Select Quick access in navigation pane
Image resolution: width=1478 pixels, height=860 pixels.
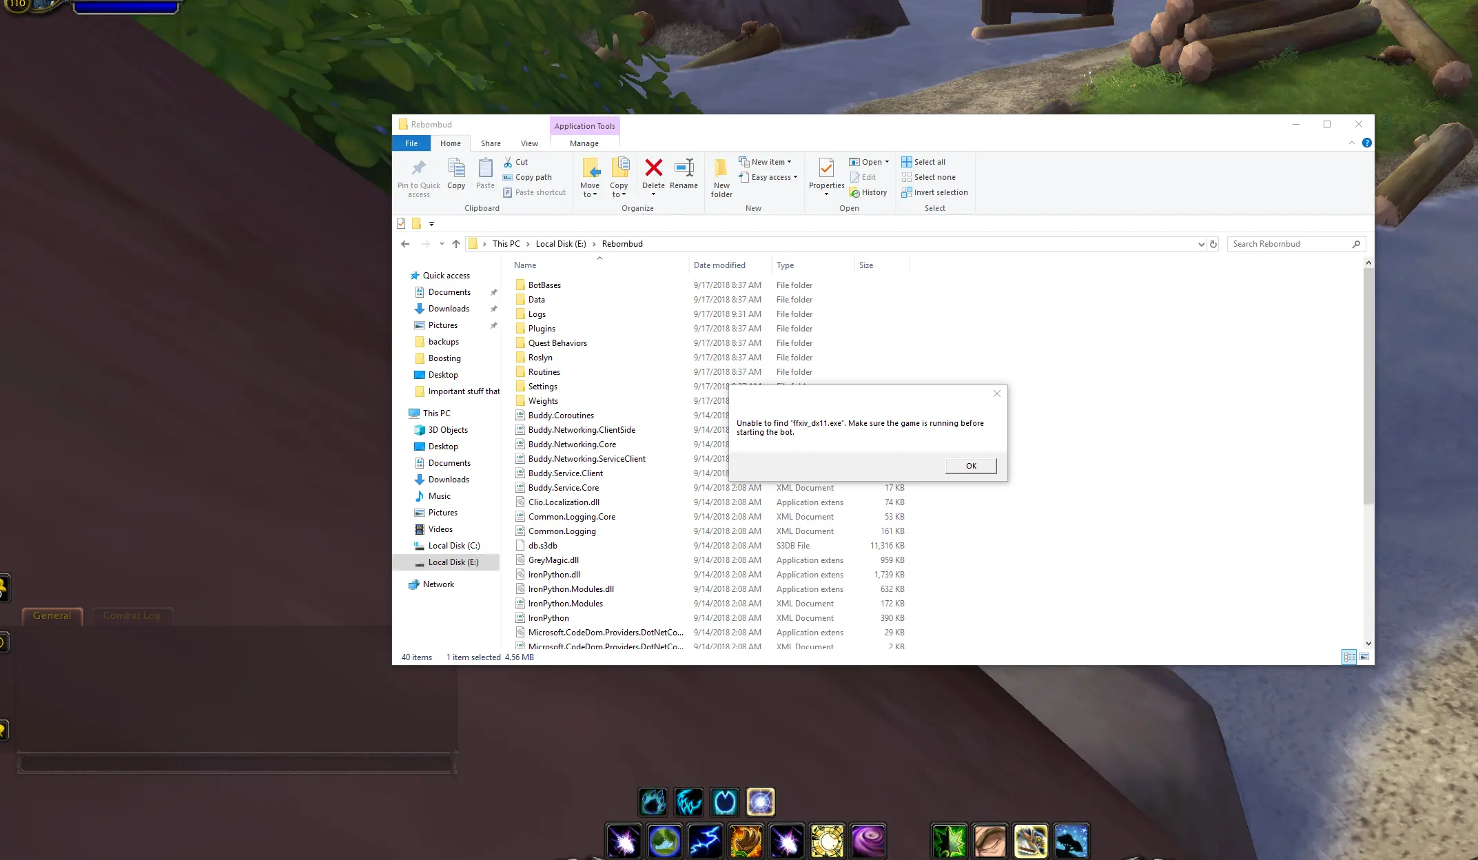point(446,276)
